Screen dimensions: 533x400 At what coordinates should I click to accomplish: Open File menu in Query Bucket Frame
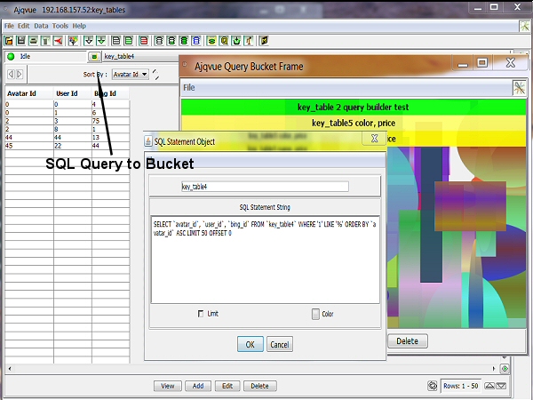pos(189,88)
